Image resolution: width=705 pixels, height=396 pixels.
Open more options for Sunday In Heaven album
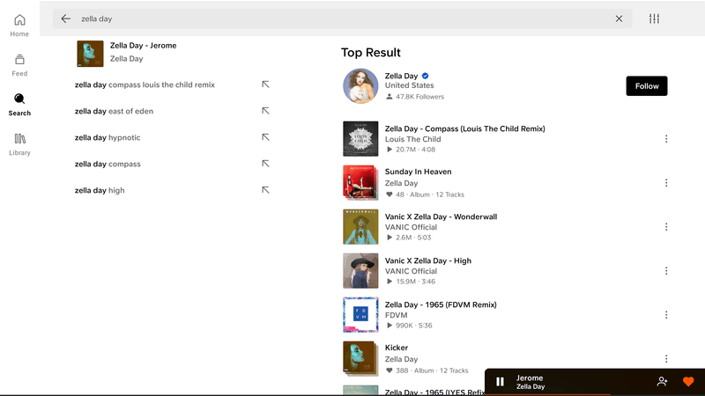click(666, 183)
